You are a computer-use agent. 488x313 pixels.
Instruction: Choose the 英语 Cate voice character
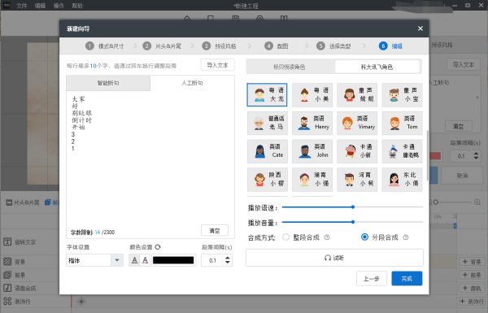click(267, 151)
